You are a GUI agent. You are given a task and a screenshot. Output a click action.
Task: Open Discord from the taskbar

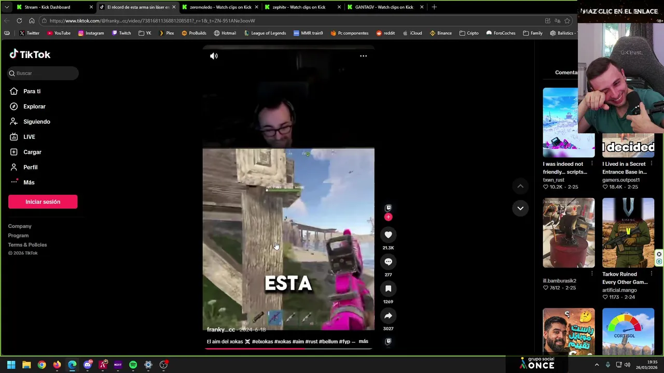(88, 365)
